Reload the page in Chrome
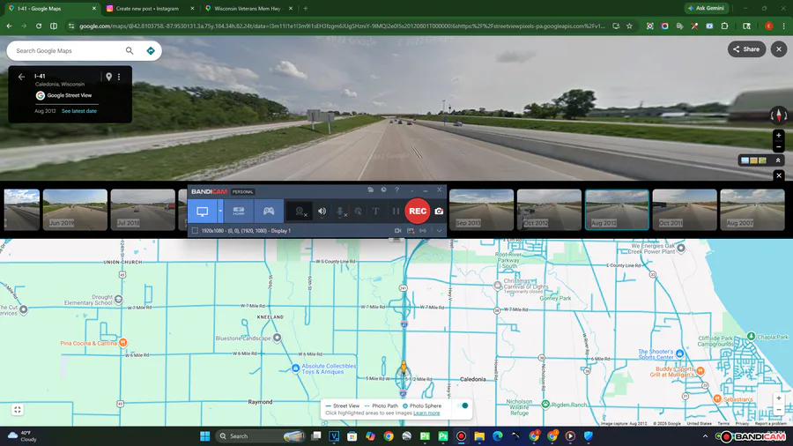793x446 pixels. 39,26
